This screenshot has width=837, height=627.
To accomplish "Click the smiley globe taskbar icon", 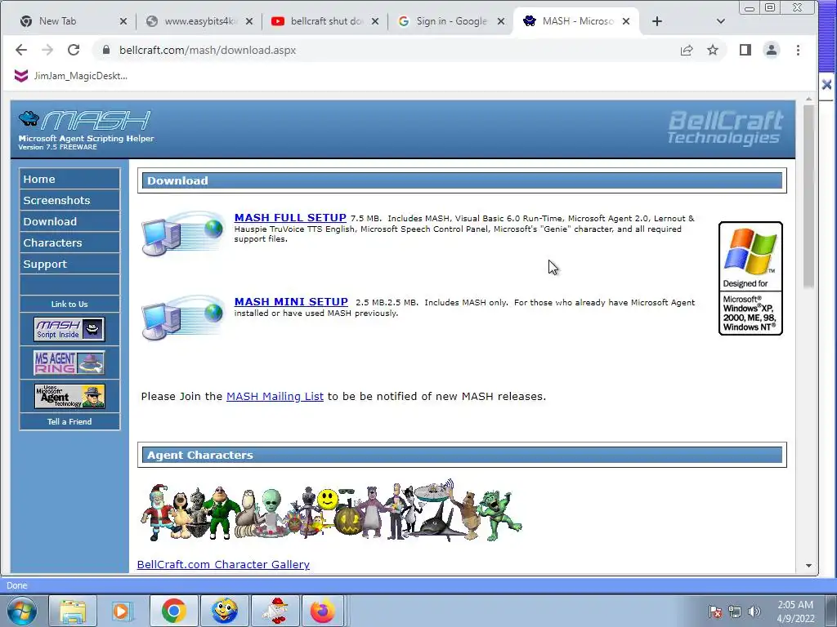I will (224, 611).
